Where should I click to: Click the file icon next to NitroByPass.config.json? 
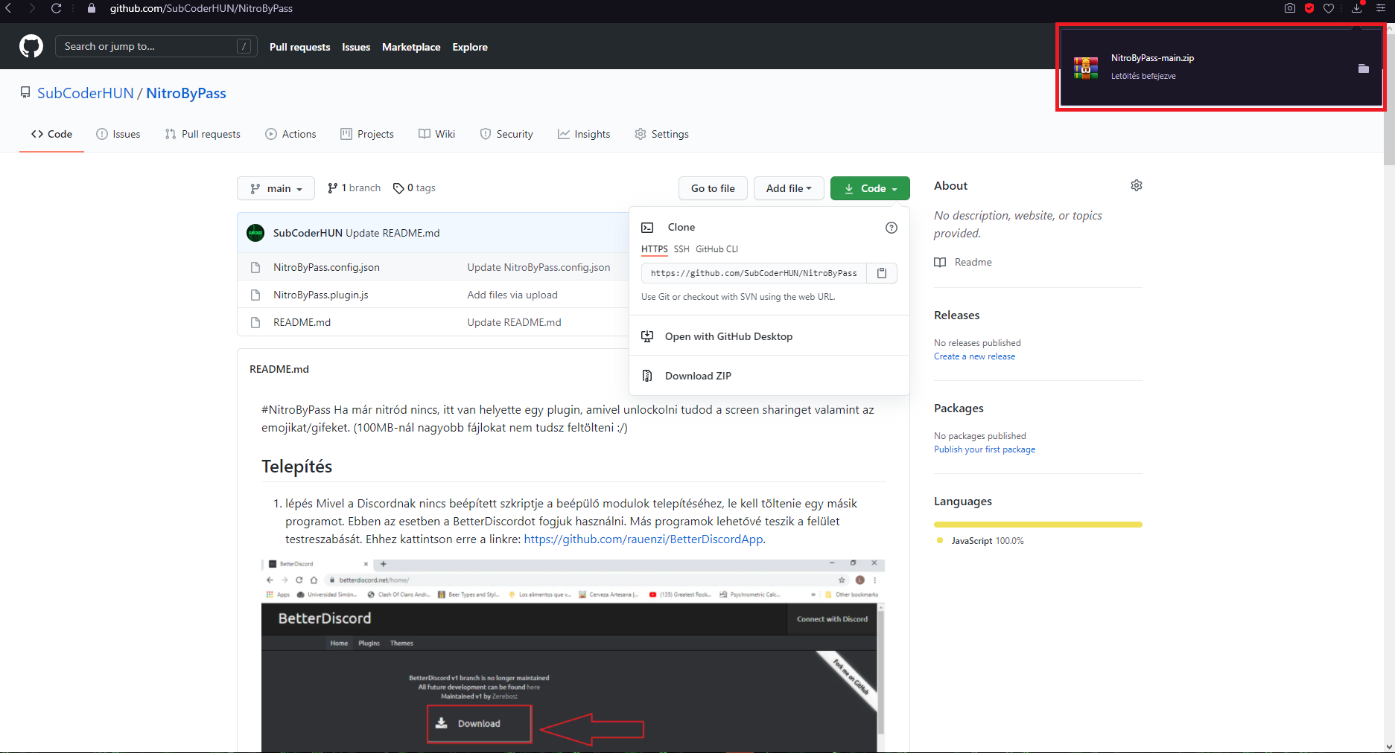click(x=255, y=267)
